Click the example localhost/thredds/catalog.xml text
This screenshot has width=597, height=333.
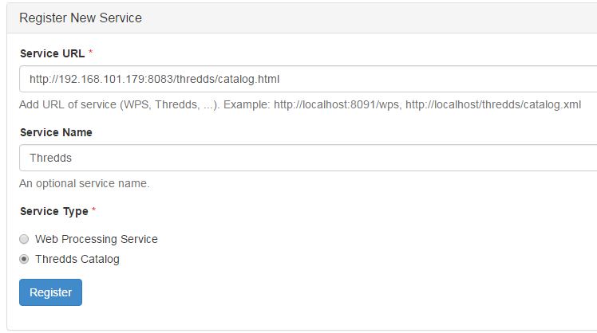[x=493, y=104]
